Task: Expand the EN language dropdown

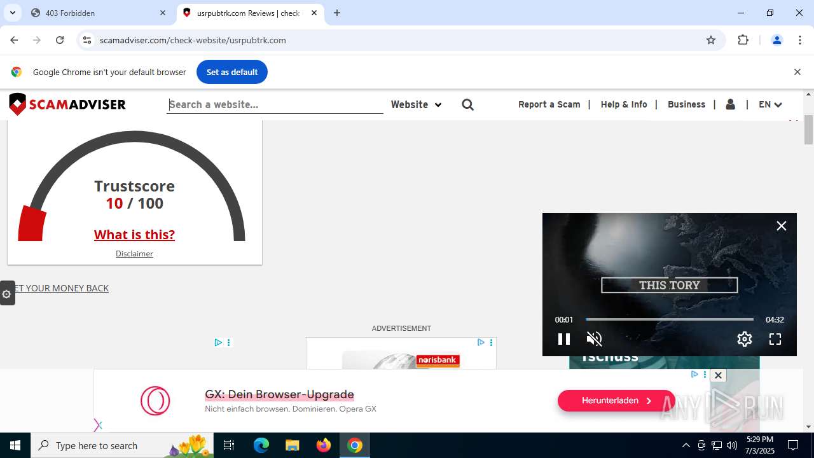Action: click(x=770, y=104)
